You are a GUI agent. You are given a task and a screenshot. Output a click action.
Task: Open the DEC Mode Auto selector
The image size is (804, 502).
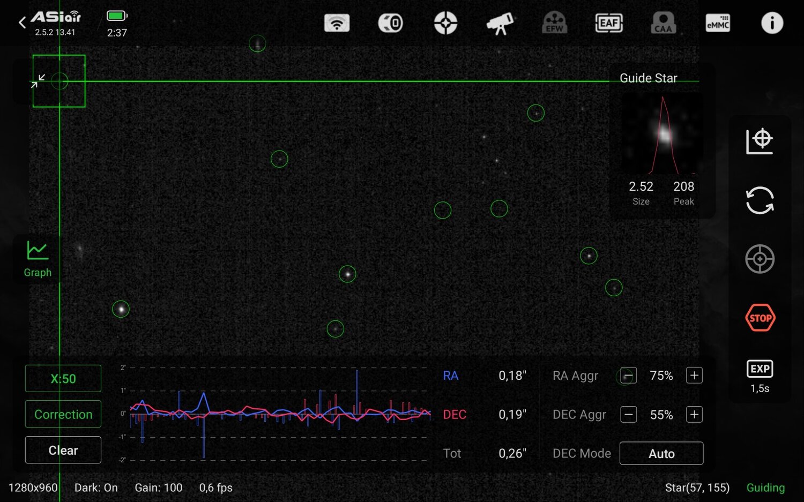(661, 453)
